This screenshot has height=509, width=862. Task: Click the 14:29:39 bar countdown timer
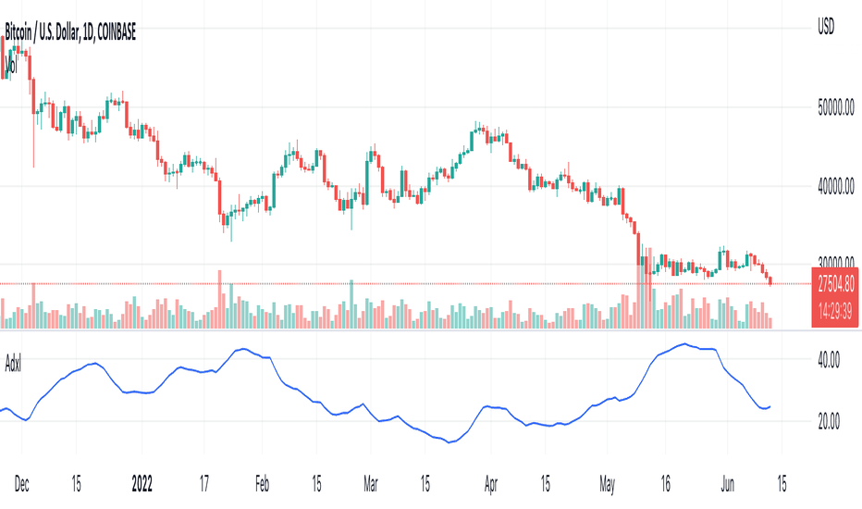[835, 312]
